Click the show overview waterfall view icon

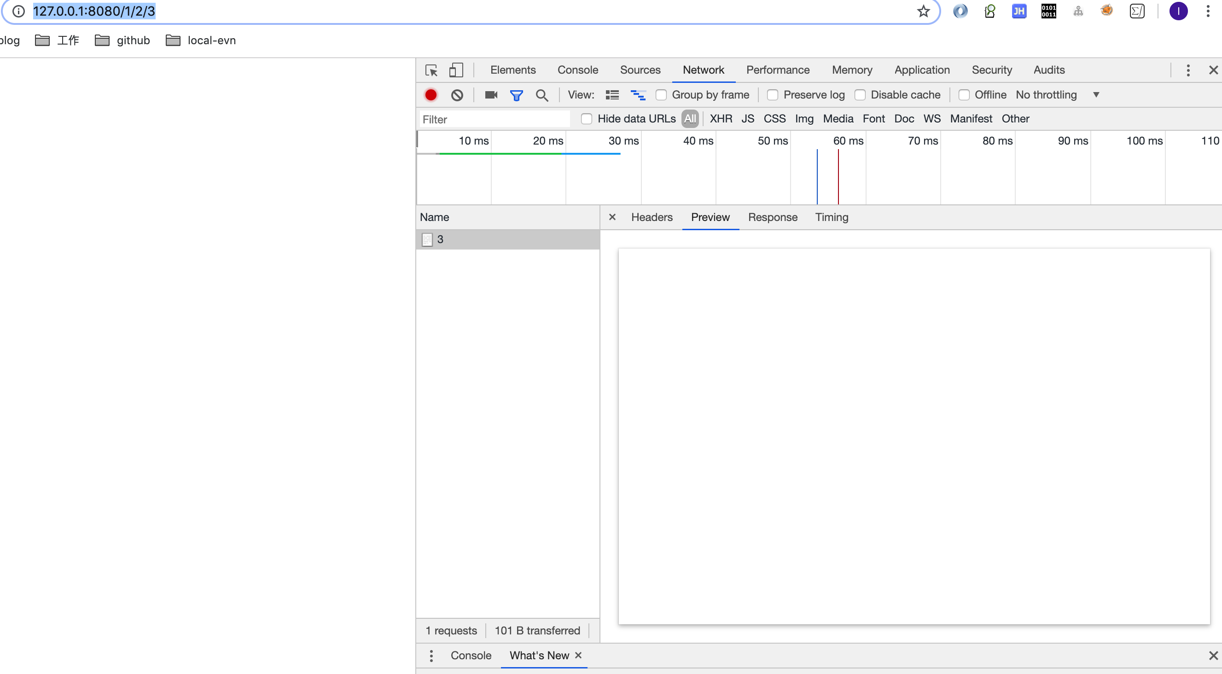pos(638,95)
